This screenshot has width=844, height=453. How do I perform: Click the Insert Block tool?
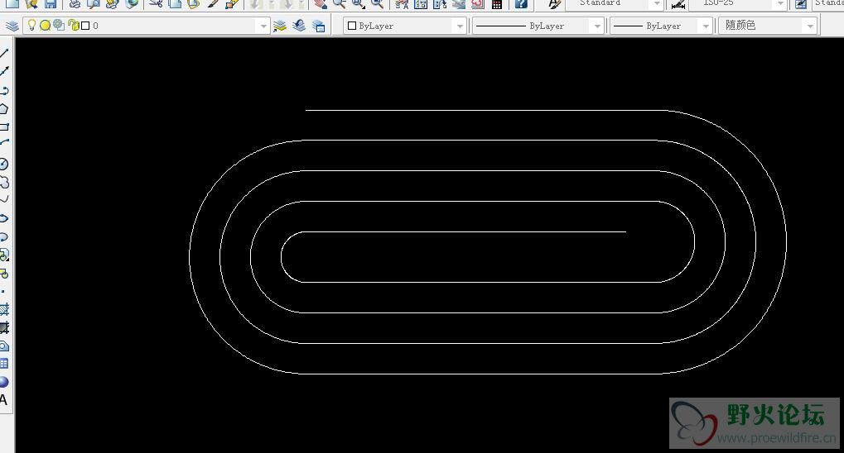pos(4,255)
